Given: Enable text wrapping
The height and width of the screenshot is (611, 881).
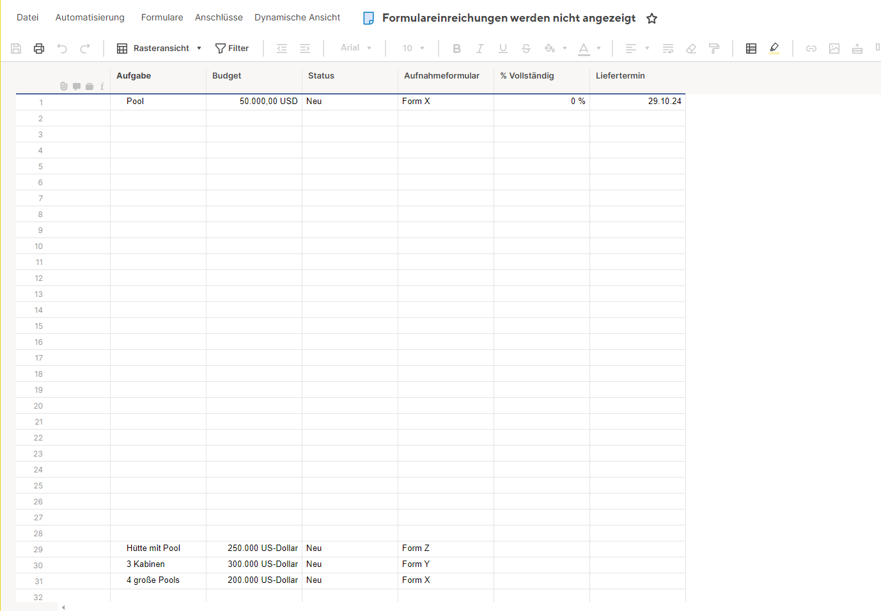Looking at the screenshot, I should point(668,49).
